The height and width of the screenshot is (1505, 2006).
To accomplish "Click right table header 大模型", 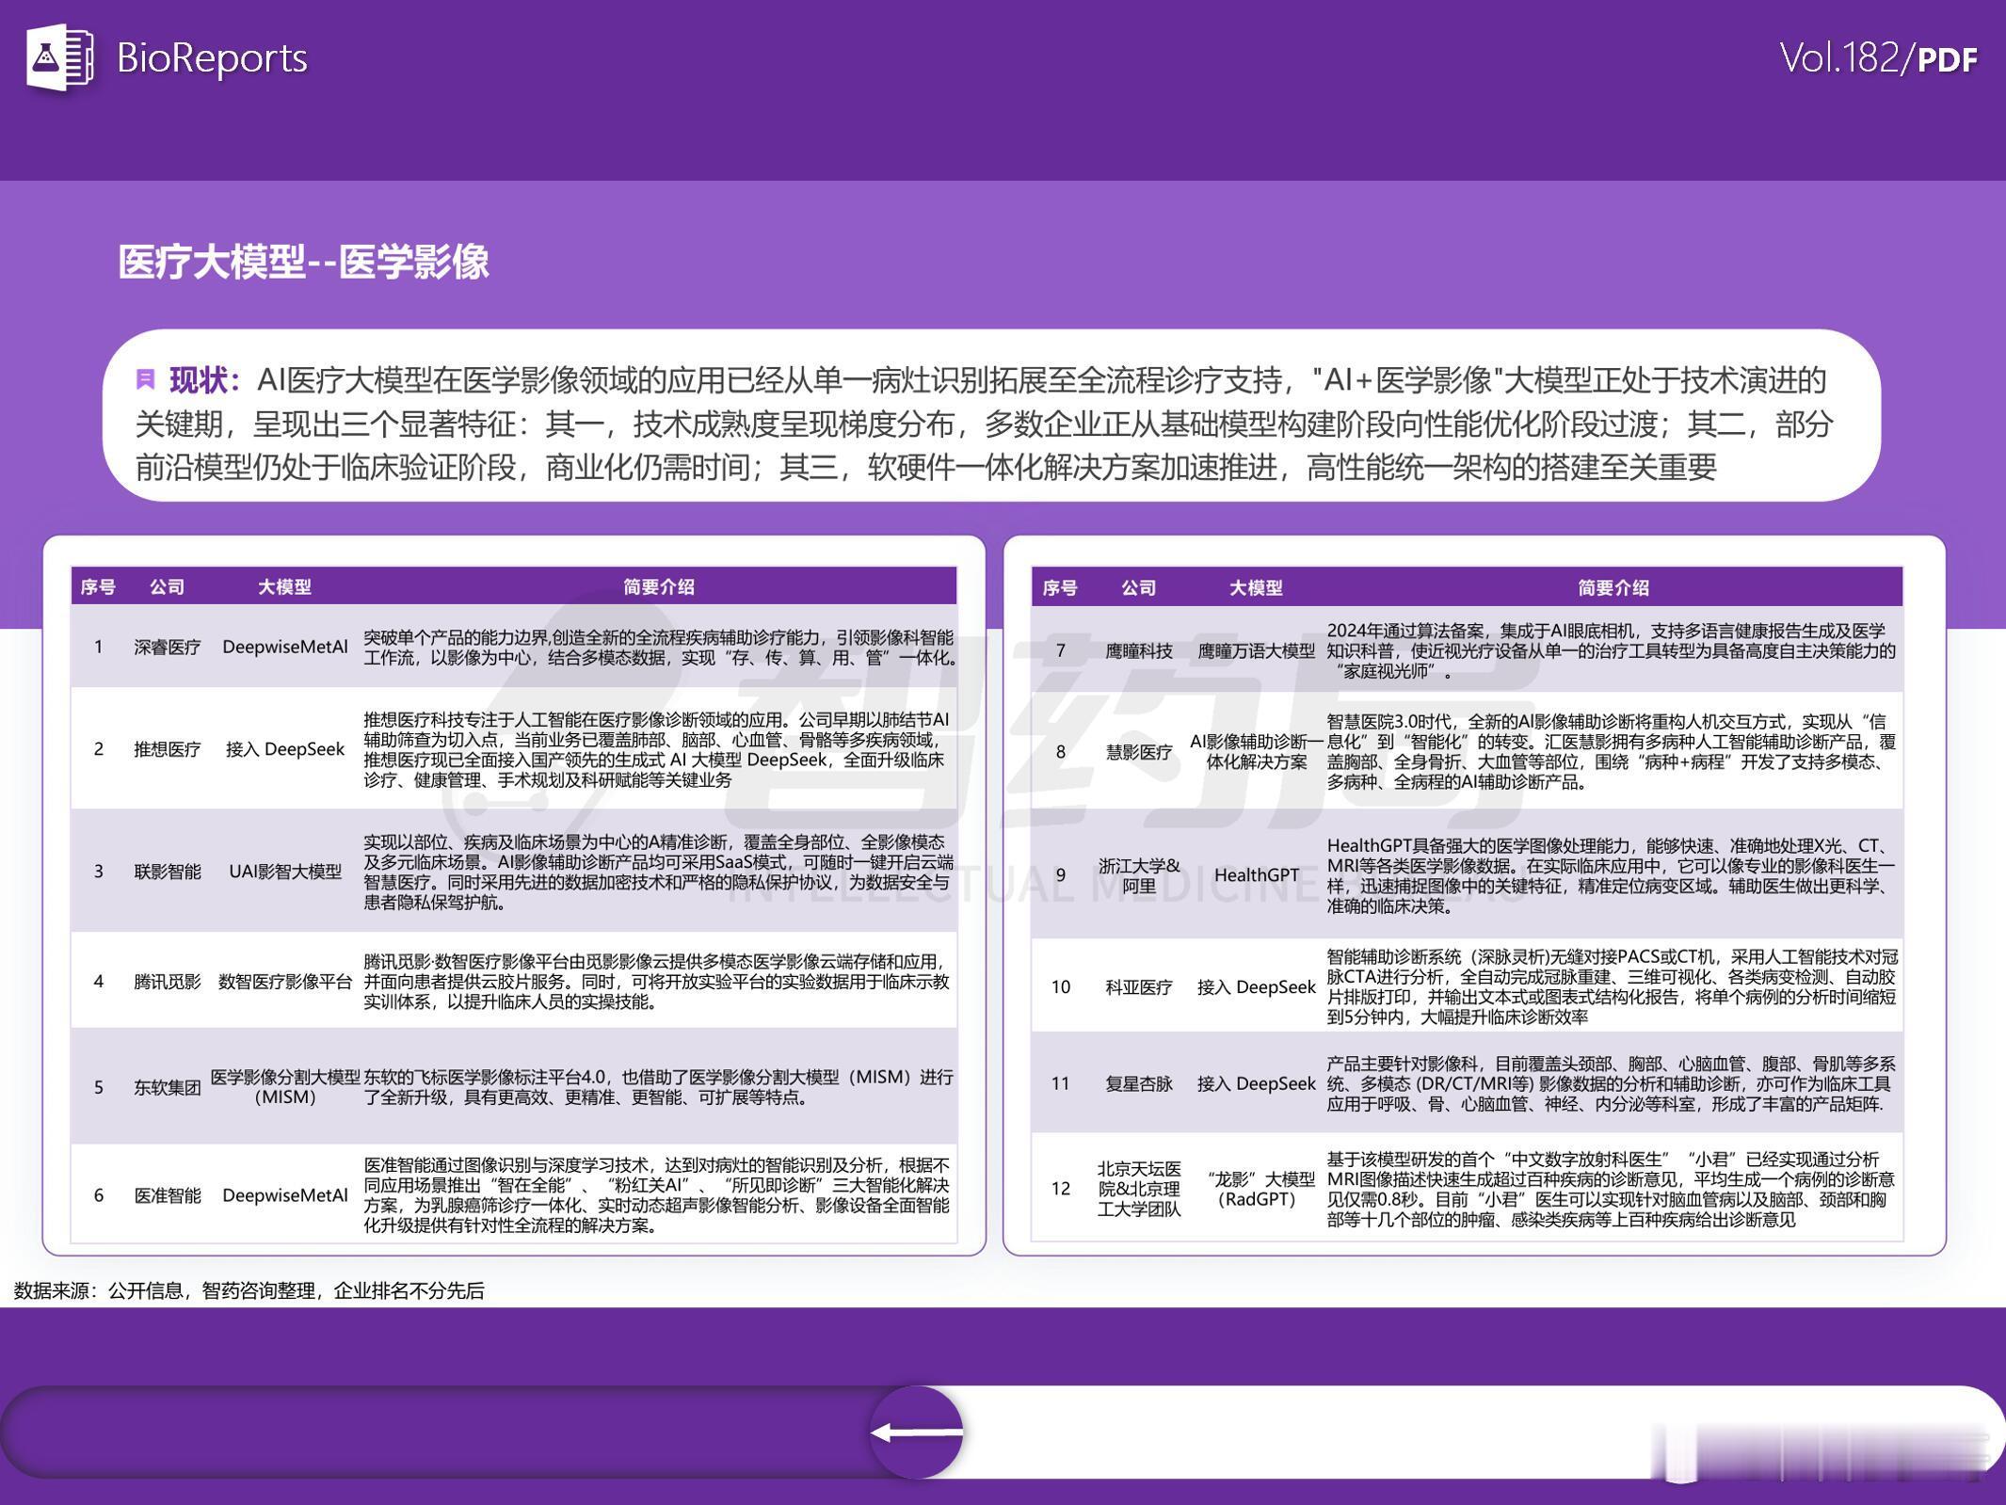I will pos(1256,588).
